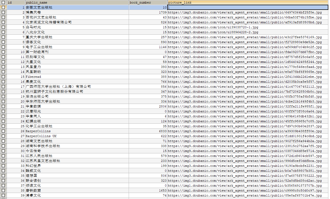Toggle the checkbox for 重庆大学出版社 row
The image size is (330, 199).
coord(3,37)
